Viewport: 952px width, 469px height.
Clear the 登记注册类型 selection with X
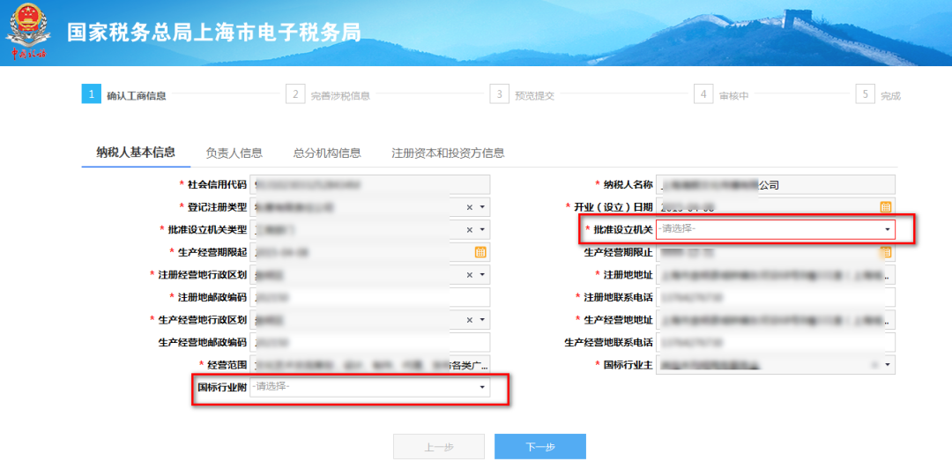469,207
